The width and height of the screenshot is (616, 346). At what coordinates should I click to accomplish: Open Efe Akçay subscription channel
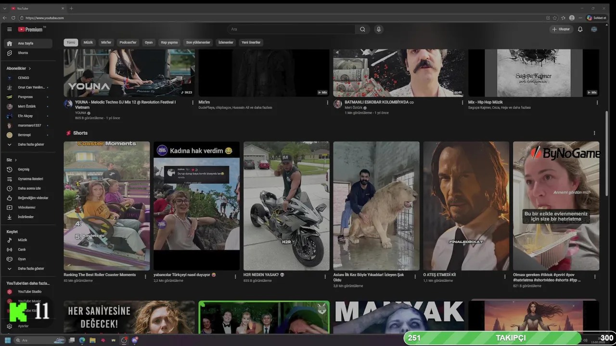[x=29, y=116]
